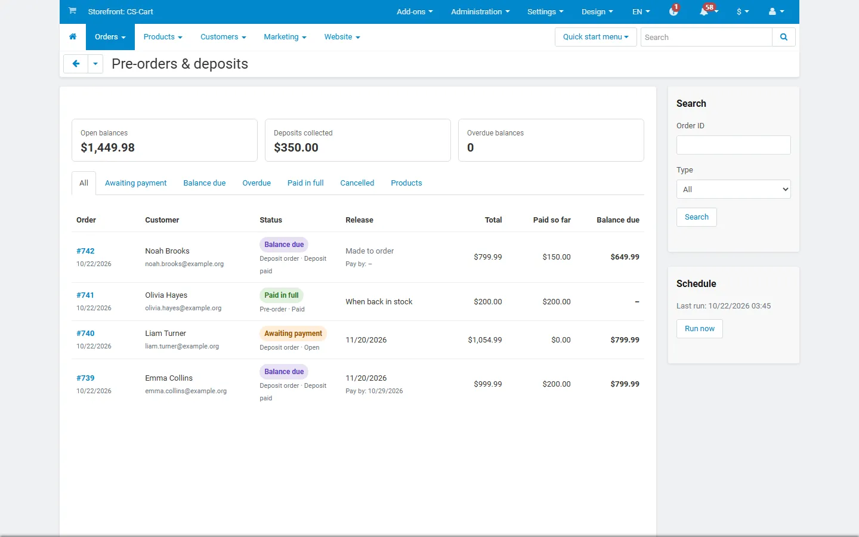Click the magnifier search button
This screenshot has width=859, height=537.
[x=784, y=37]
